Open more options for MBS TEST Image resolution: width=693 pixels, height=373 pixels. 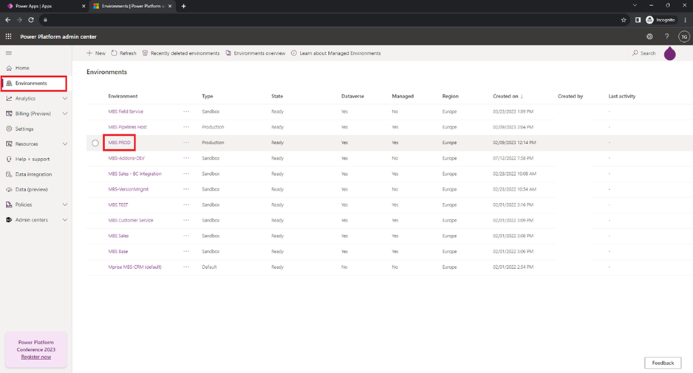point(186,205)
